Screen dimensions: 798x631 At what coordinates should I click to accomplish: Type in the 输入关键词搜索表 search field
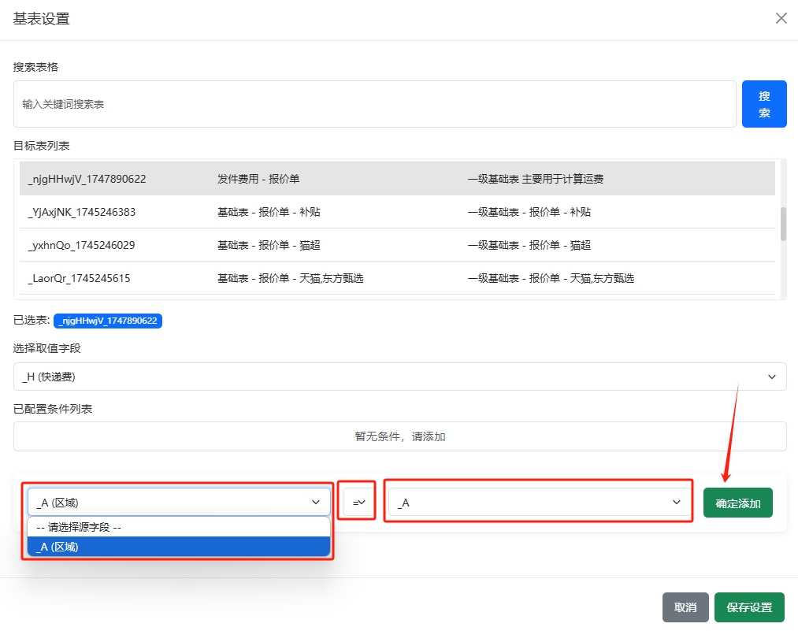tap(374, 104)
